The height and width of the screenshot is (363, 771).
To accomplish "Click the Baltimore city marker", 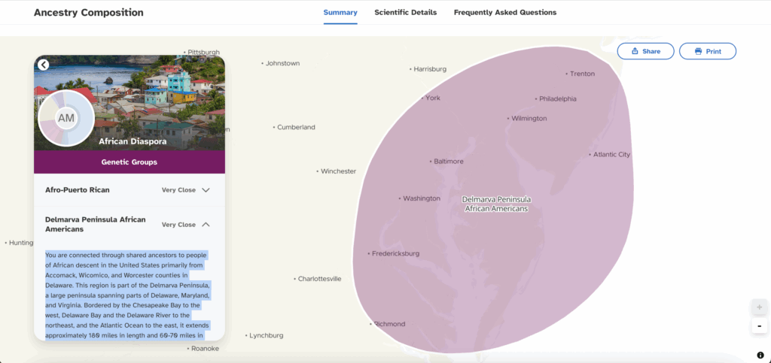I will pos(431,162).
